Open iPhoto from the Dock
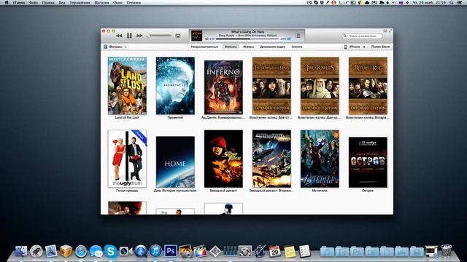 (185, 251)
